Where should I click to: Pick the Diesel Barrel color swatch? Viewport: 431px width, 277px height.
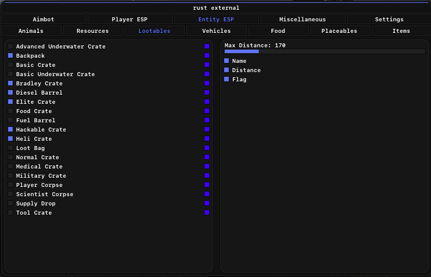207,92
